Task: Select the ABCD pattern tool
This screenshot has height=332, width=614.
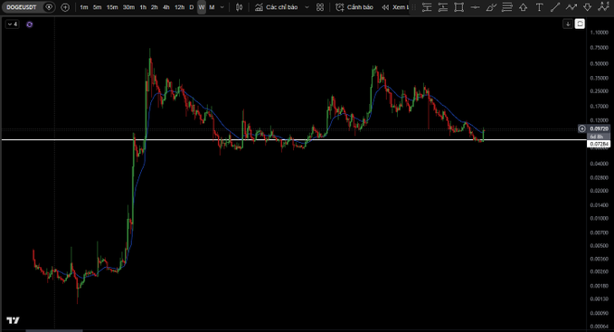Action: (x=603, y=7)
